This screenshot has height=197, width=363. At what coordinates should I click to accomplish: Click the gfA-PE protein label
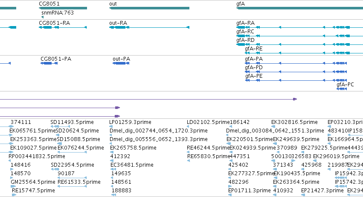click(x=254, y=76)
